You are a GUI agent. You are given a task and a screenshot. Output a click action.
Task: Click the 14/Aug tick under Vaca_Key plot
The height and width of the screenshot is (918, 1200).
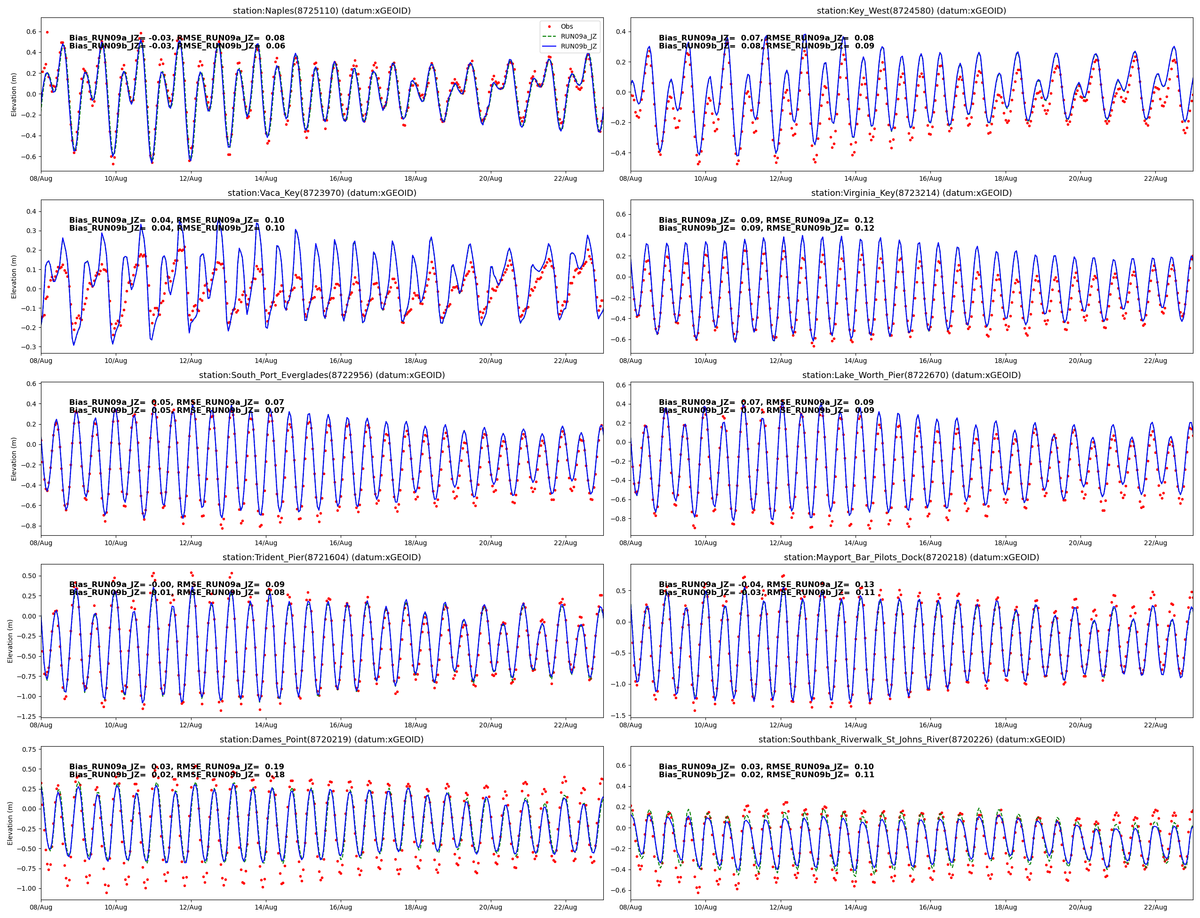(x=265, y=361)
